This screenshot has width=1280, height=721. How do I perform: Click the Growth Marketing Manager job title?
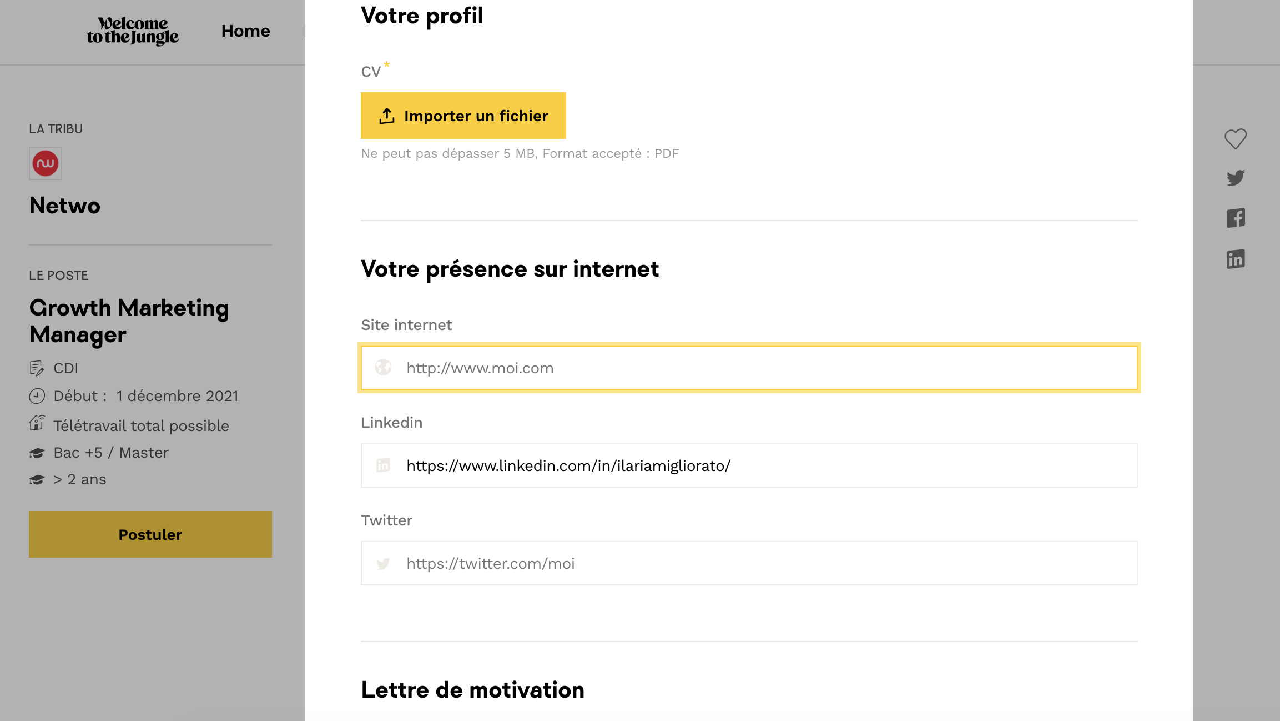click(x=129, y=321)
